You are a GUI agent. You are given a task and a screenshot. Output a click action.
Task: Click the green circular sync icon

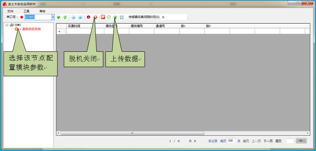[109, 17]
